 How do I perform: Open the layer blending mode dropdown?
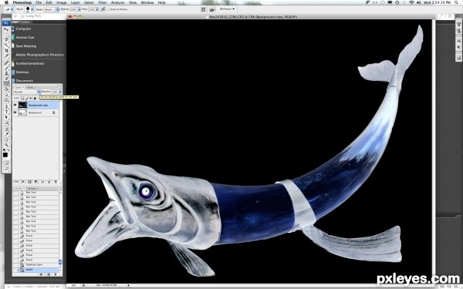(x=27, y=92)
